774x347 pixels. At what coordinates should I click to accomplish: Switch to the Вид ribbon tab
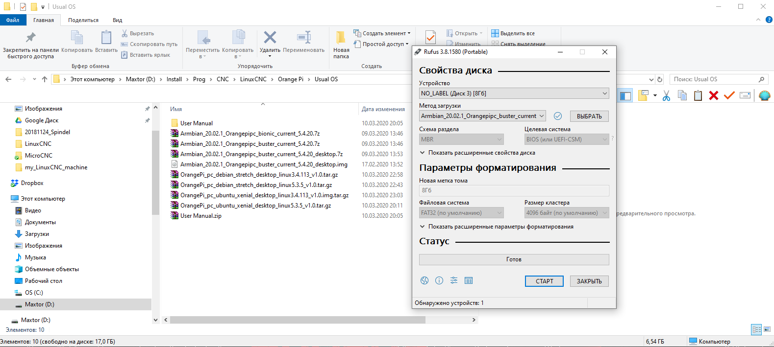coord(118,20)
